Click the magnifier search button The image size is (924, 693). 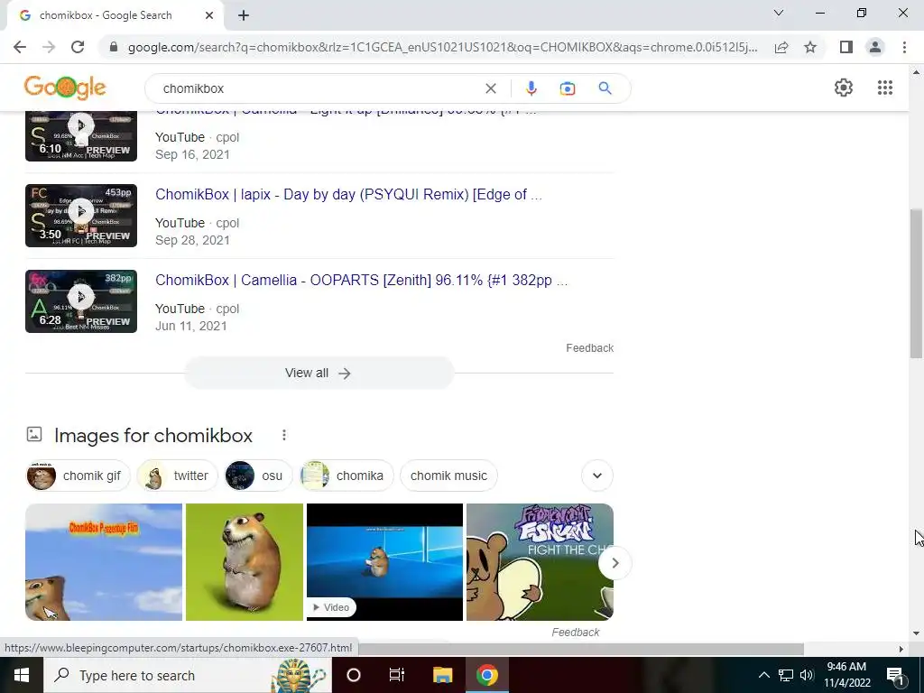605,88
